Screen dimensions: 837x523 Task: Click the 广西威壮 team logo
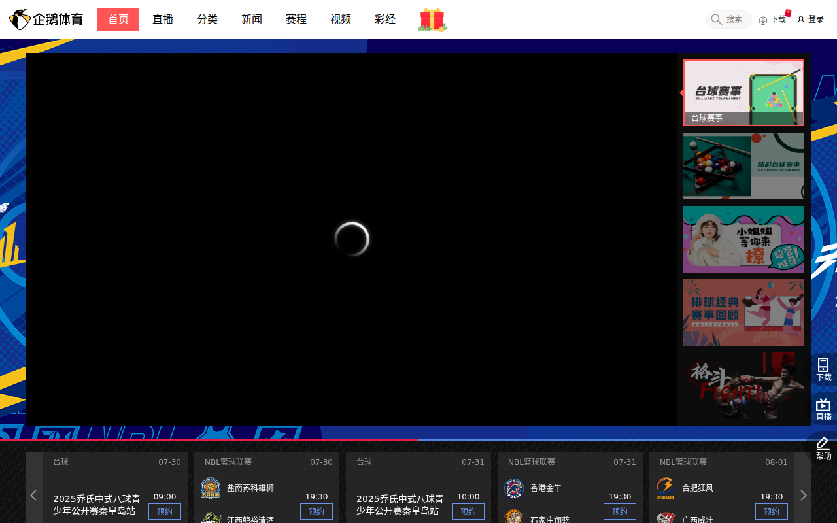pos(666,518)
